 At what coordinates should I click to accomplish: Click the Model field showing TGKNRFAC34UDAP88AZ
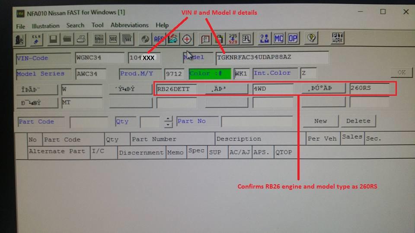coord(272,57)
